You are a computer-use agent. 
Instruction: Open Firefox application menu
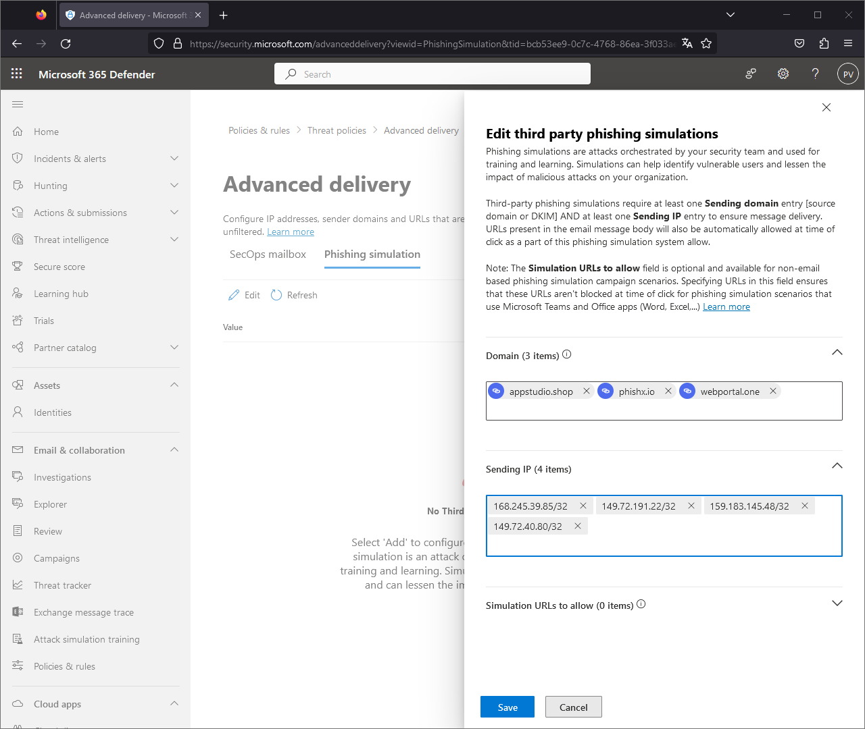(x=848, y=43)
